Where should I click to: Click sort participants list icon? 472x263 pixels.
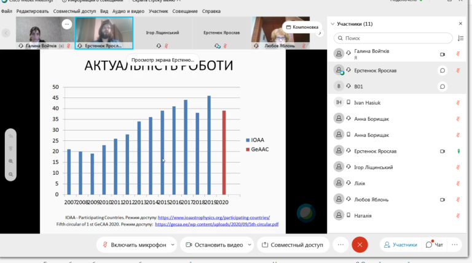(460, 38)
